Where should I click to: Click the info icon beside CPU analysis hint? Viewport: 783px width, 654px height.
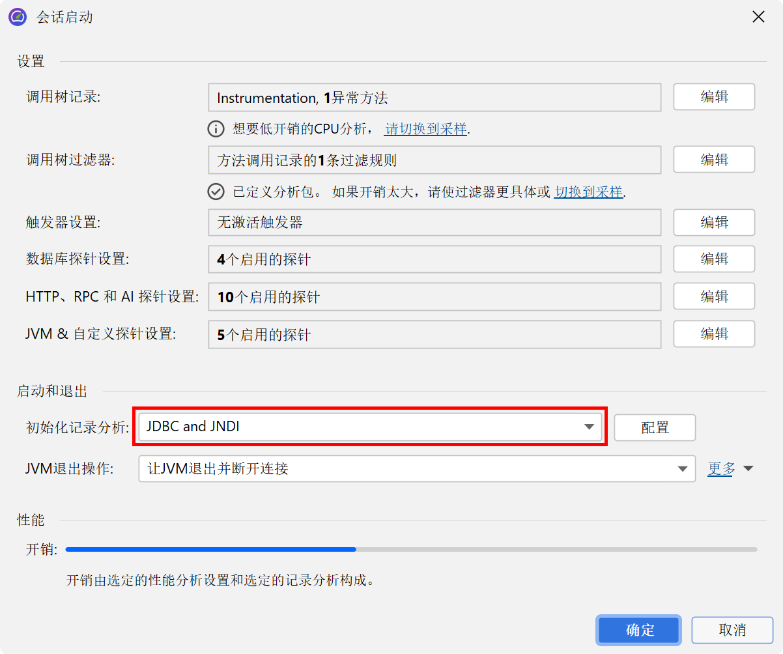coord(216,129)
